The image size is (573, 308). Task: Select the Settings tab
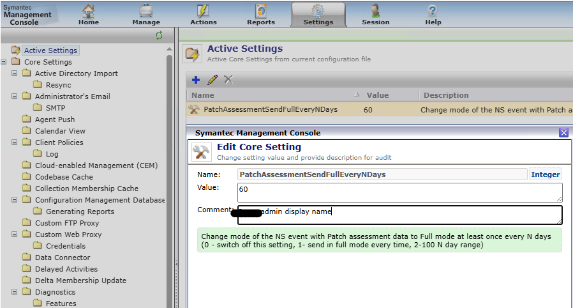(x=318, y=15)
